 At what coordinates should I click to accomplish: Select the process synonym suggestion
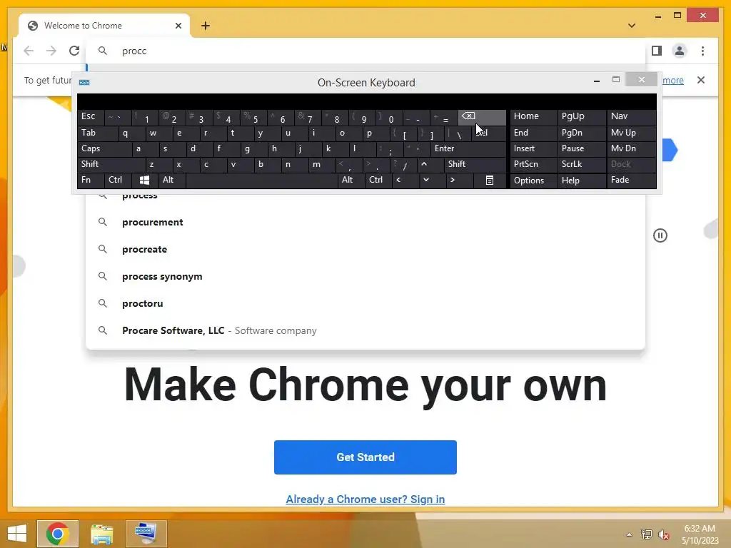(365, 276)
